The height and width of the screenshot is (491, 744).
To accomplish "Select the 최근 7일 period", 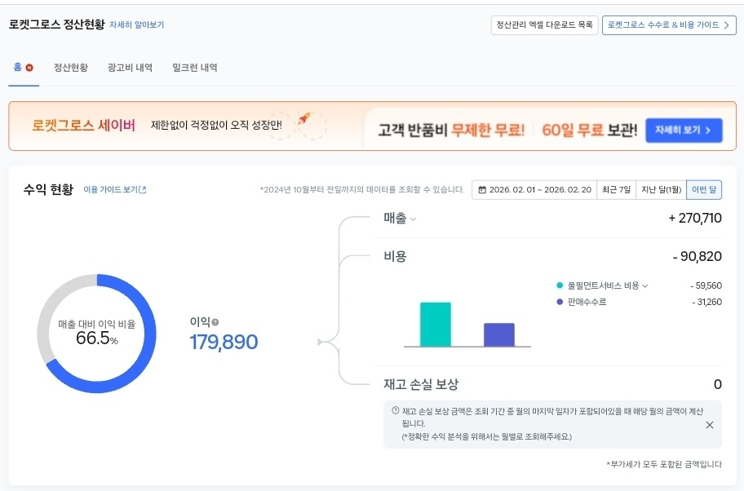I will (616, 190).
